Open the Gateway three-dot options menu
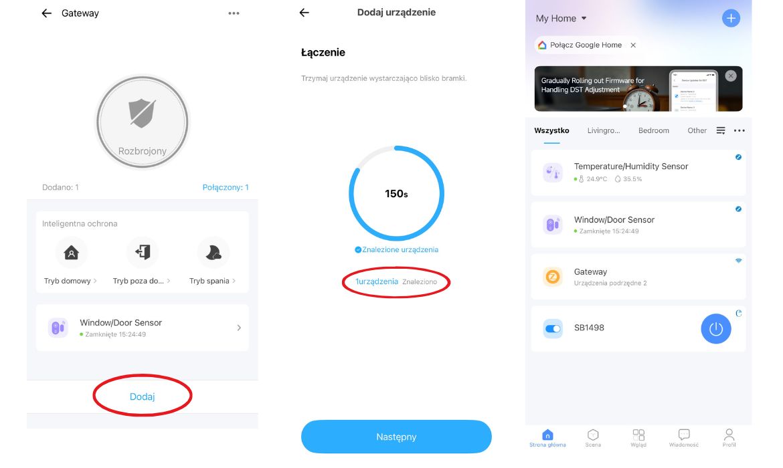This screenshot has height=468, width=783. 234,13
